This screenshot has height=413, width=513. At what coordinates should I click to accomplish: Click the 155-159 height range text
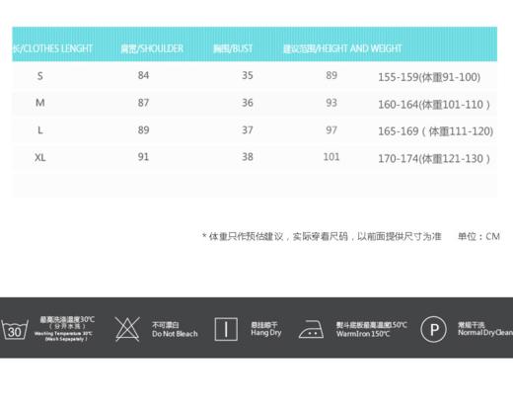coord(429,77)
